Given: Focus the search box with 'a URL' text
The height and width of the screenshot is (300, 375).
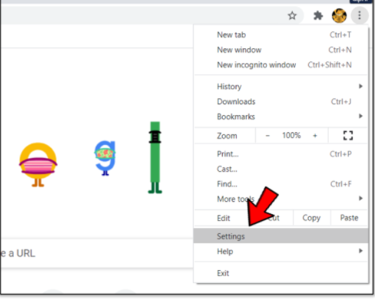Looking at the screenshot, I should coord(97,253).
